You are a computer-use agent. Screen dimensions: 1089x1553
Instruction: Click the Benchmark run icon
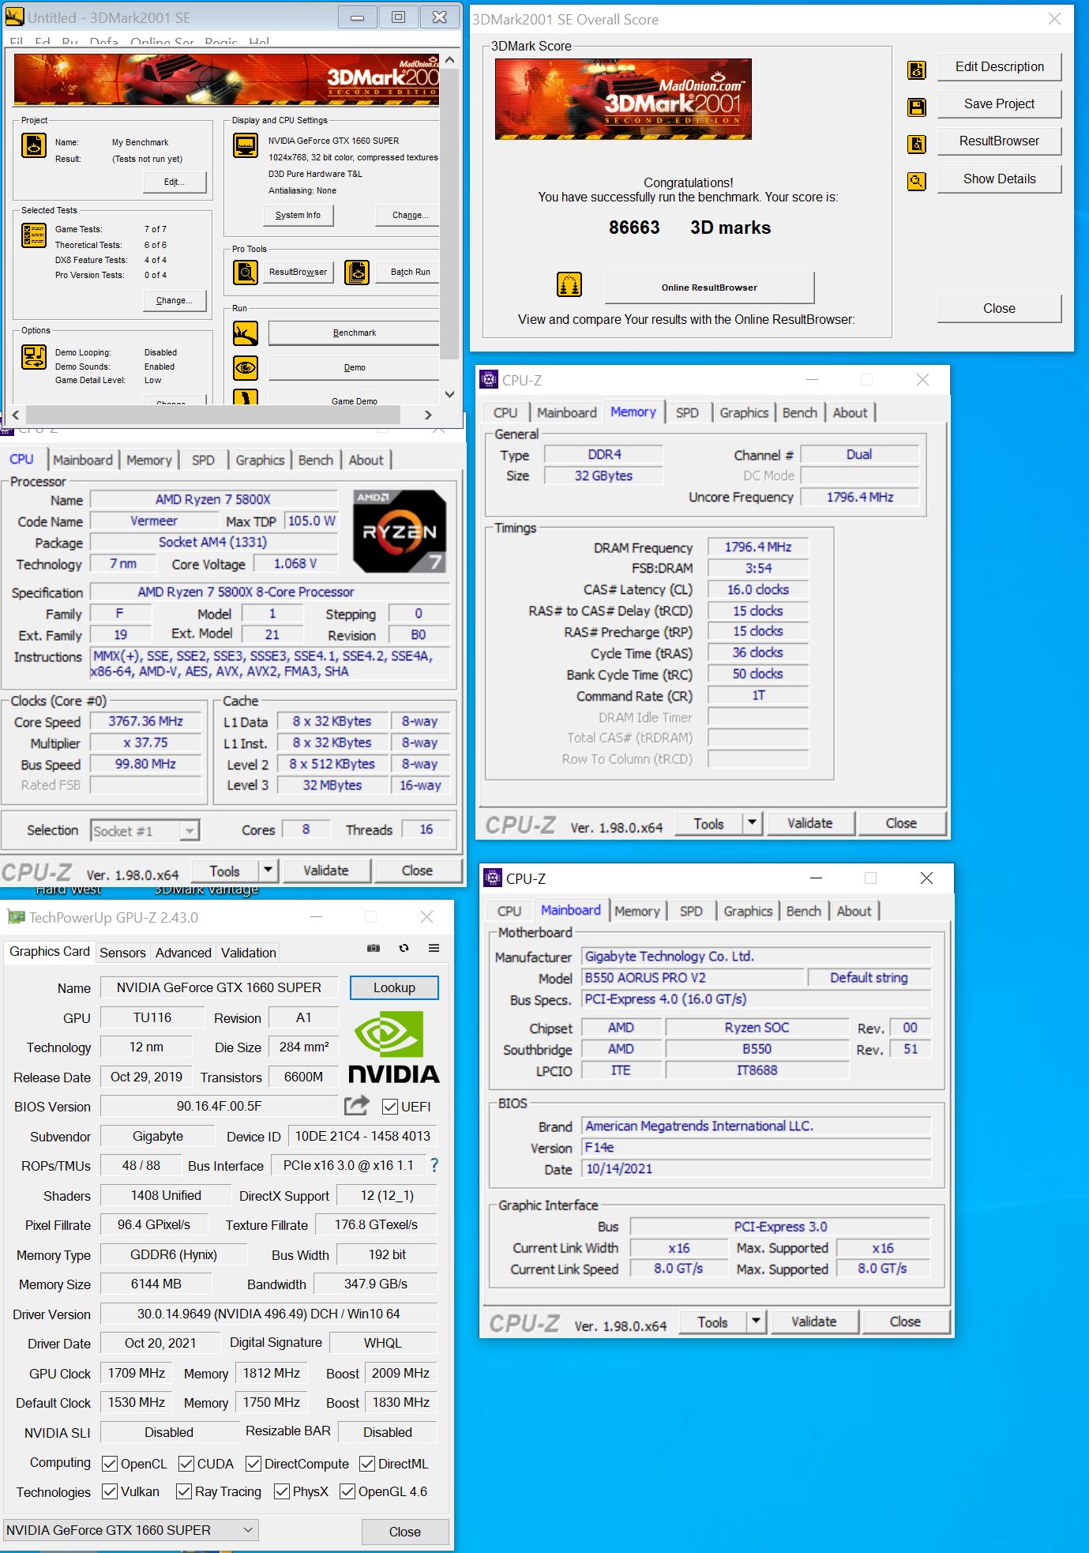tap(246, 333)
